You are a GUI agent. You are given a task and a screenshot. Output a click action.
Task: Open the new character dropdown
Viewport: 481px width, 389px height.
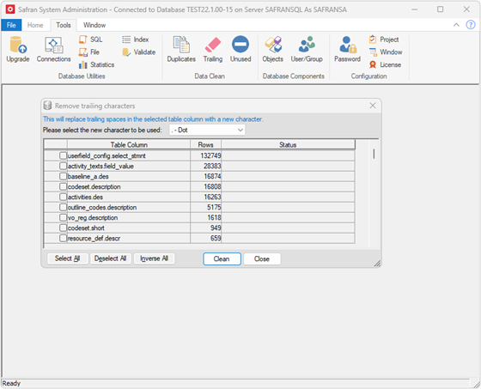coord(207,130)
